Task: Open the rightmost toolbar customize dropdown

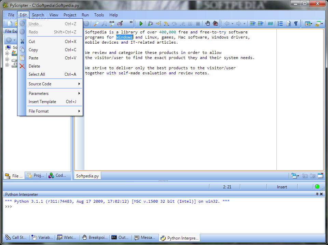Action: [x=319, y=24]
